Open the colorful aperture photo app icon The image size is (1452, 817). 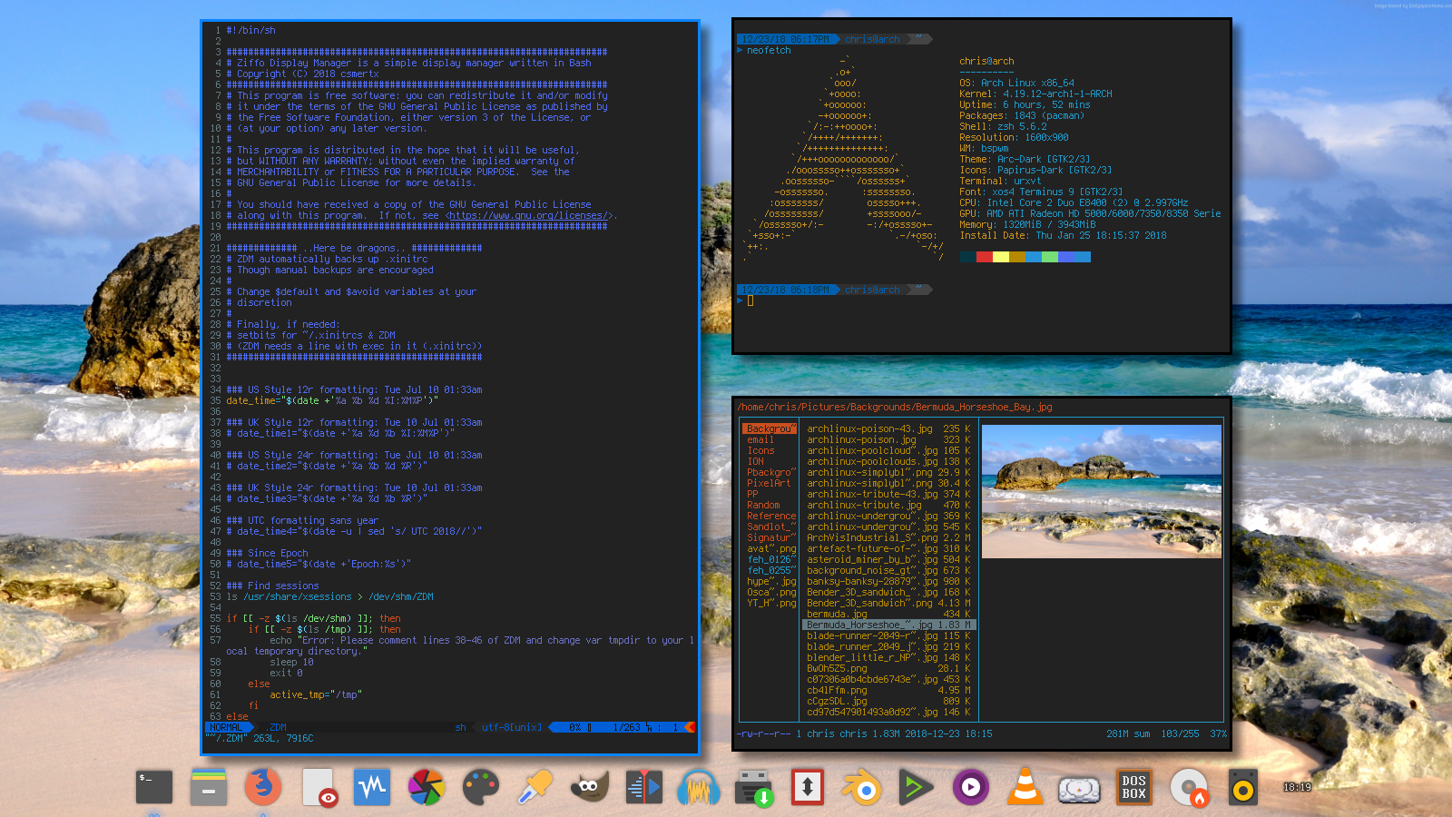coord(426,787)
